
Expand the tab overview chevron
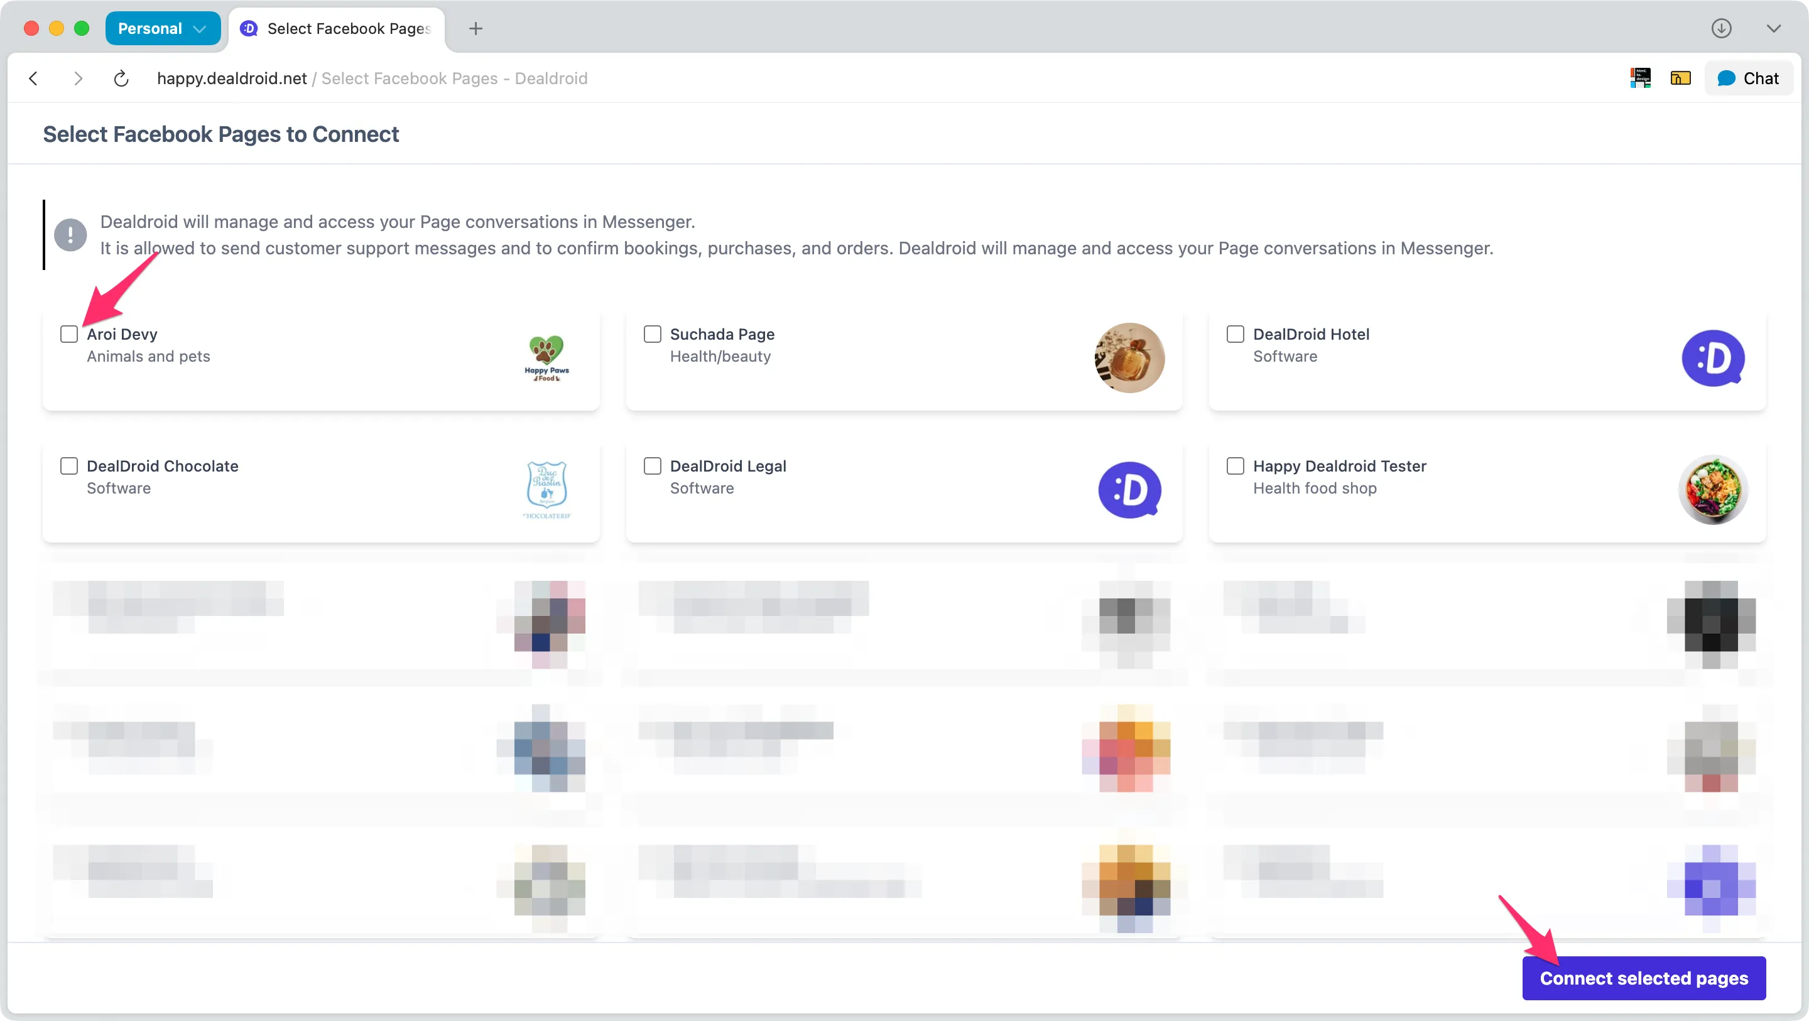[x=1774, y=28]
